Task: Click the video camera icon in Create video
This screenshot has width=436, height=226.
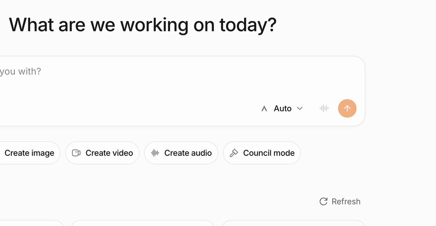Action: tap(76, 153)
